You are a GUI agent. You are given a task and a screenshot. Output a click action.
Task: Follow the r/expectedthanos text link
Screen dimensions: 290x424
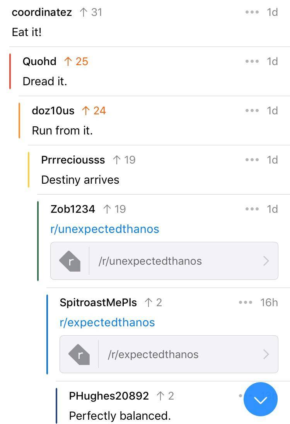[107, 322]
